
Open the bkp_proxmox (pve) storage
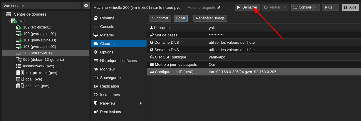[x=41, y=73]
